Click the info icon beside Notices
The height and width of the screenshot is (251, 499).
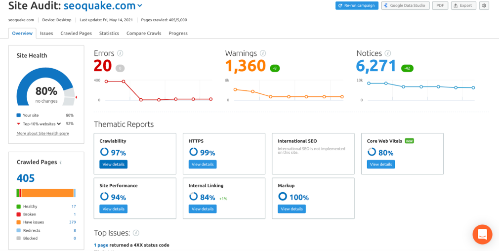388,53
